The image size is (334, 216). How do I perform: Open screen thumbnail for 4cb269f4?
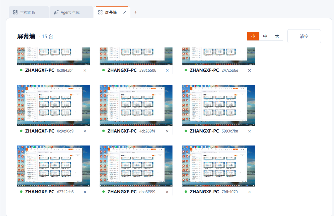(x=136, y=105)
